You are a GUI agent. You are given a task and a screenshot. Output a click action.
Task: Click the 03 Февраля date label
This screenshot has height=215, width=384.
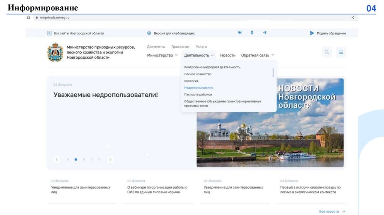point(289,181)
